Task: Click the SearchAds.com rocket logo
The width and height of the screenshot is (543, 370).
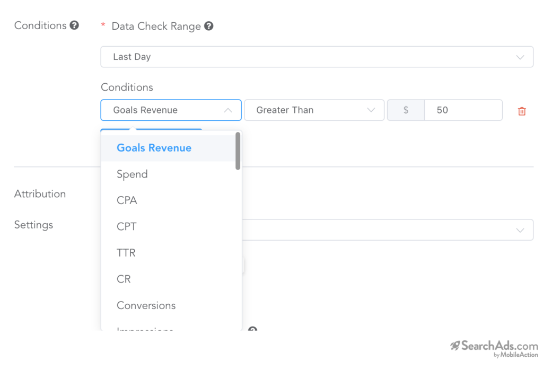Action: click(455, 346)
